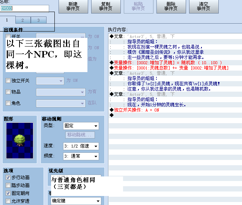Screen dimensions: 242x205
Task: Click the 清空事件页 button
Action: pyautogui.click(x=204, y=6)
